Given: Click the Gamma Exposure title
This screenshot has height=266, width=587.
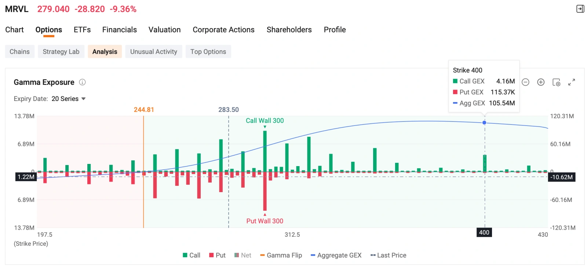Looking at the screenshot, I should click(x=44, y=82).
